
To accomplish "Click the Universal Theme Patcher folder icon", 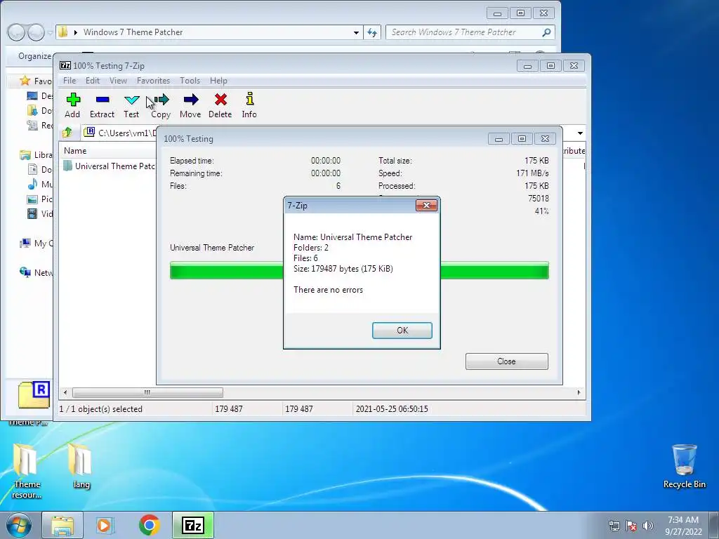I will (x=68, y=166).
